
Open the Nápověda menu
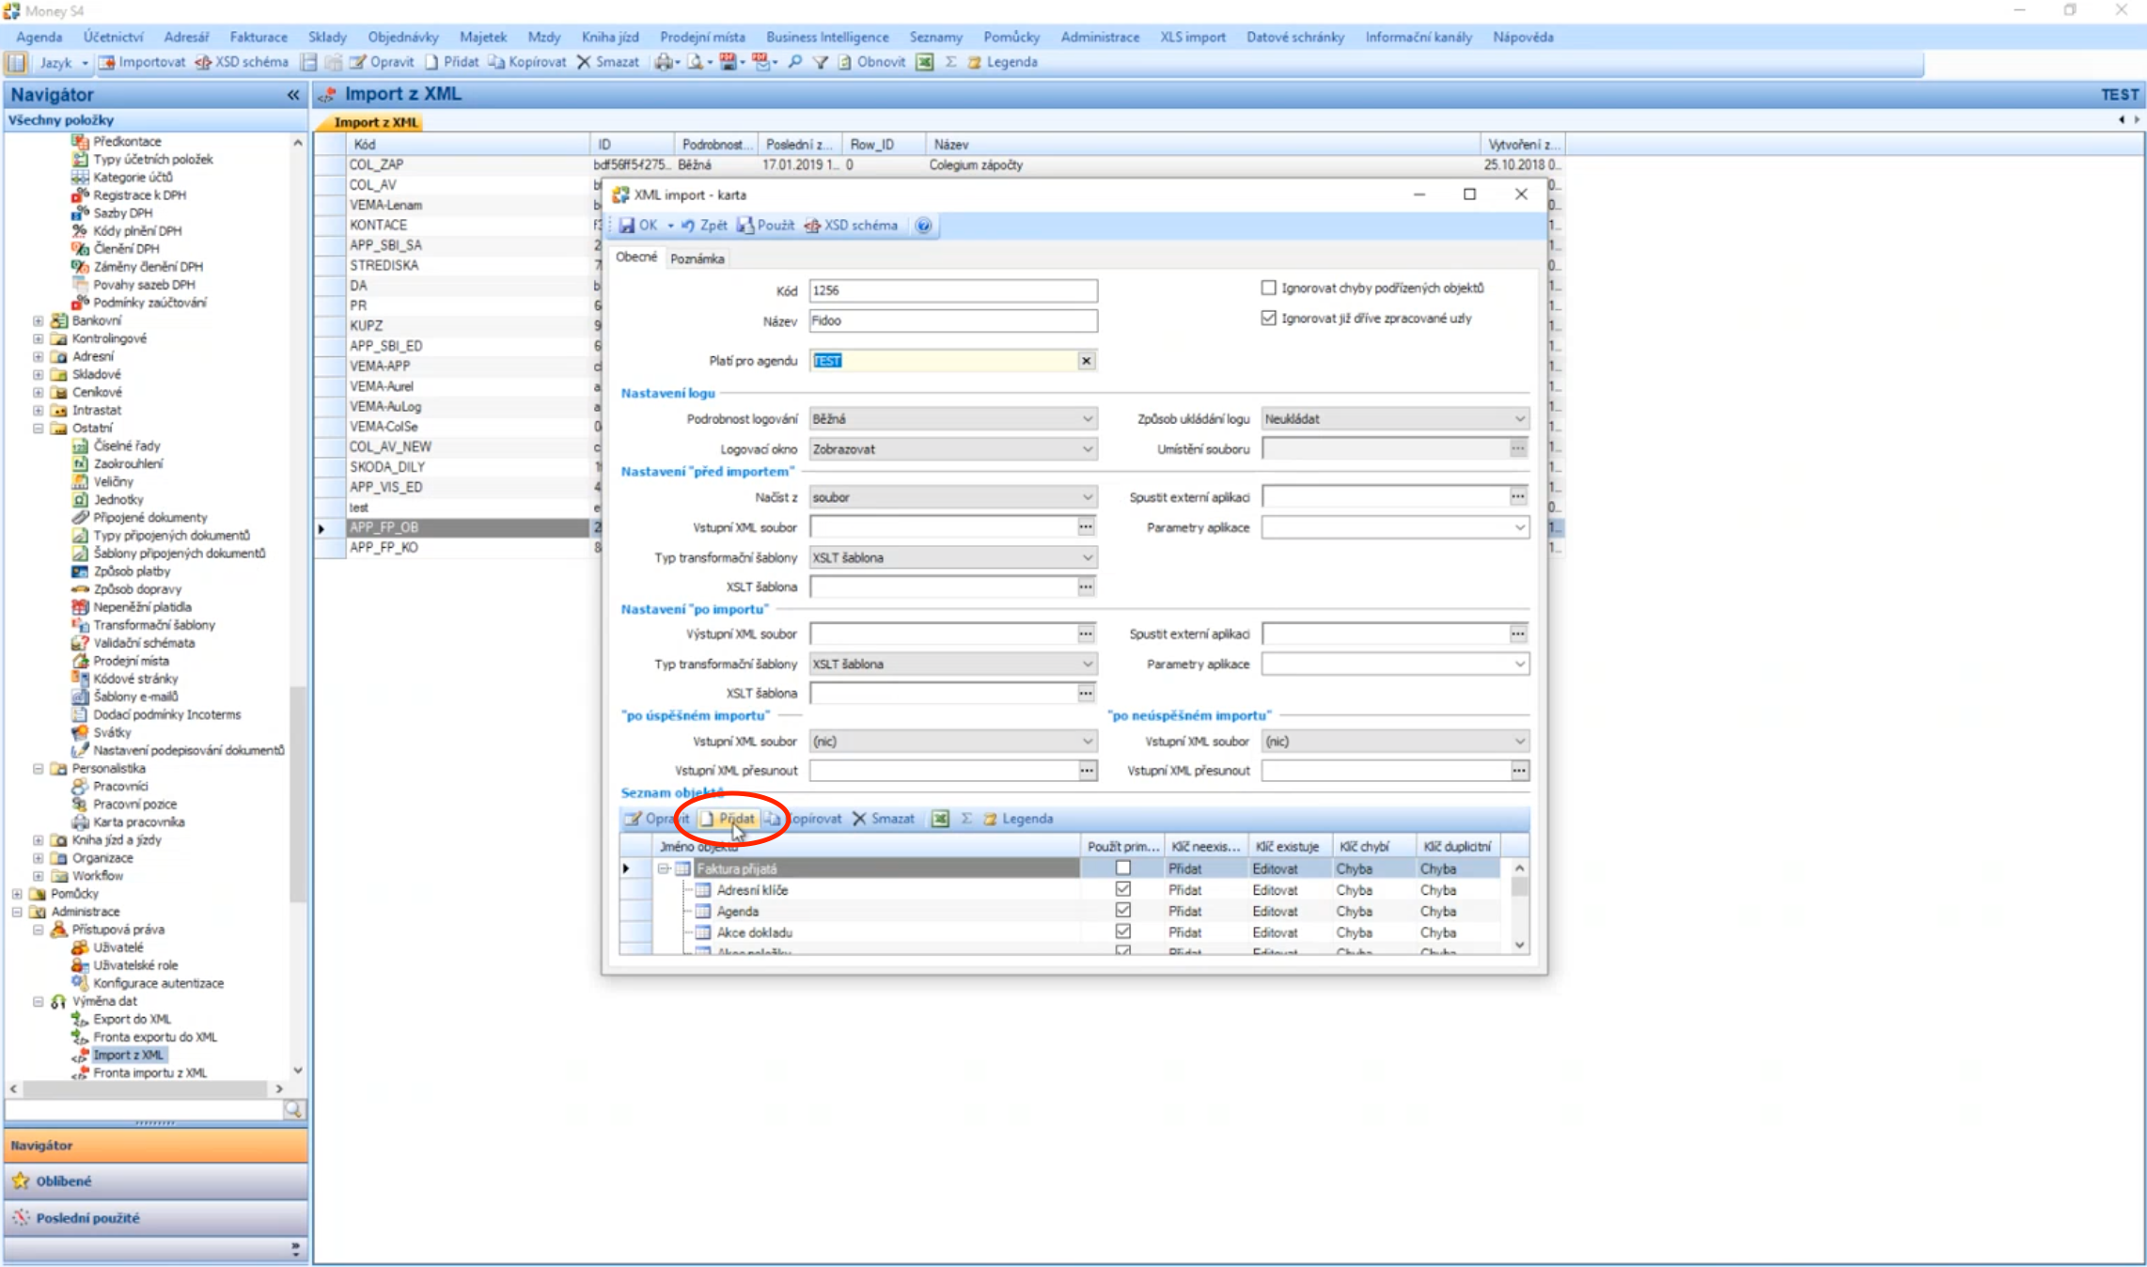pyautogui.click(x=1523, y=37)
